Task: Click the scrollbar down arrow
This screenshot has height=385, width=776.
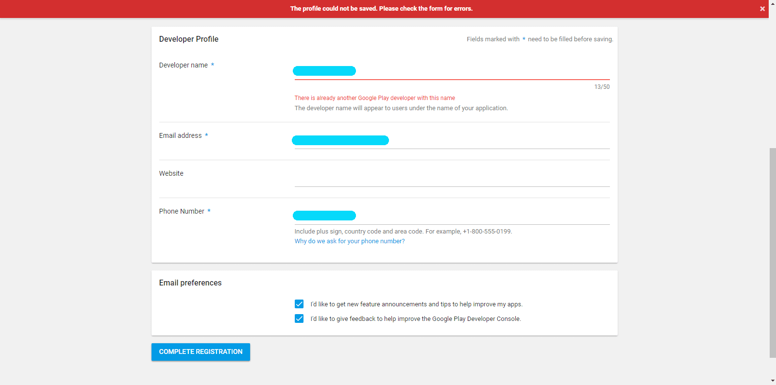Action: tap(773, 381)
